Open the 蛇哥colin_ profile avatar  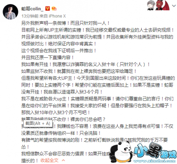11,12
